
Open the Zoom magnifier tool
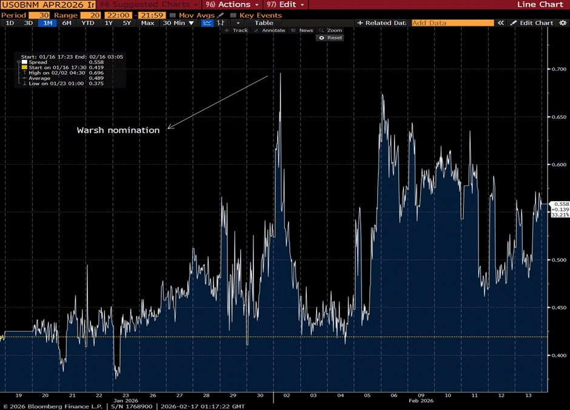point(331,30)
